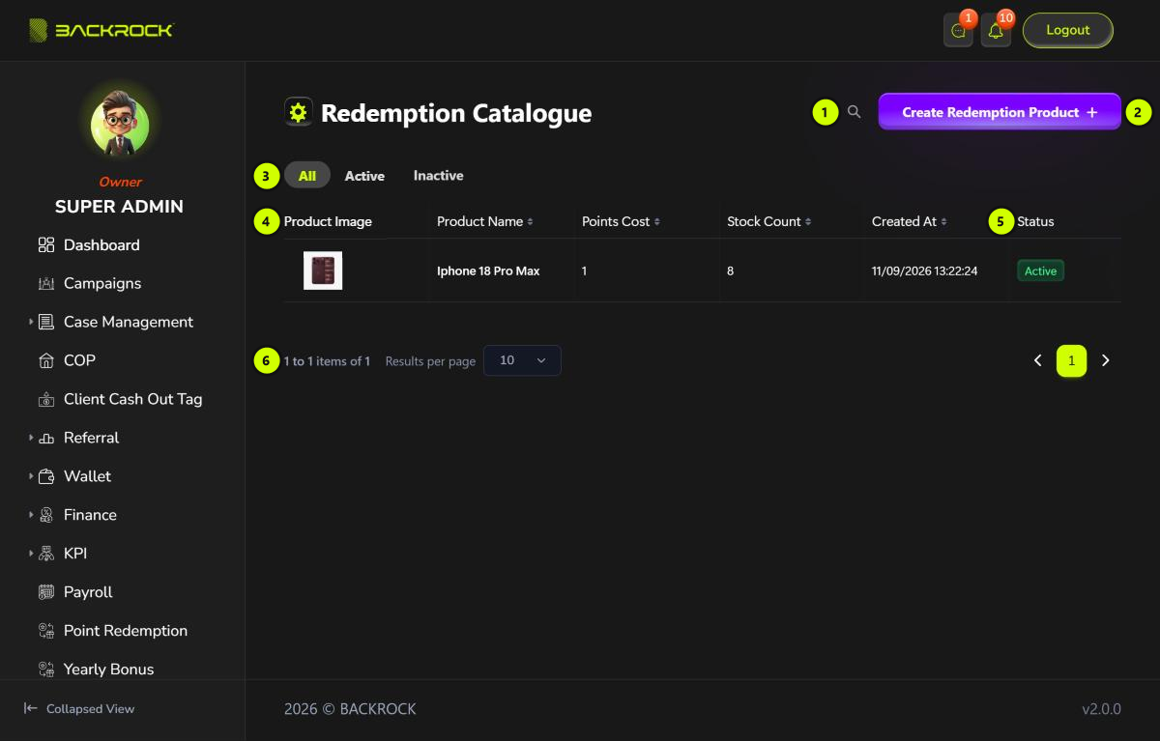This screenshot has height=741, width=1160.
Task: Click the Status column header
Action: 1035,222
